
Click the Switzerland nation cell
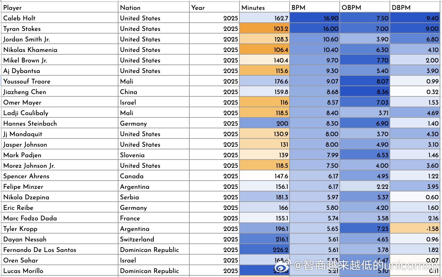pos(154,239)
